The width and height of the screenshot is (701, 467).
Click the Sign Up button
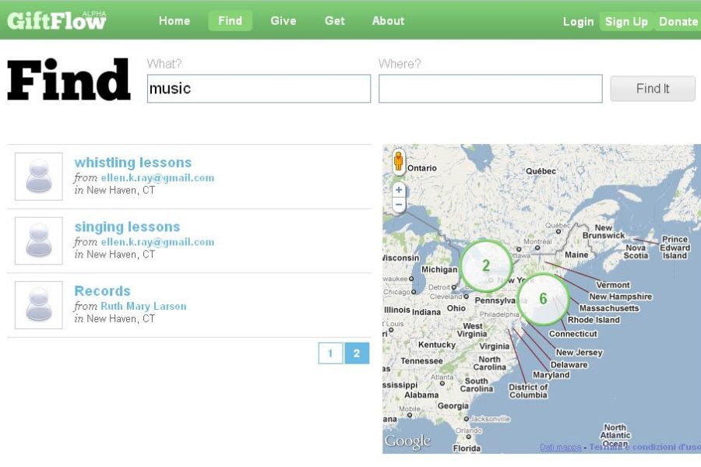pos(626,22)
